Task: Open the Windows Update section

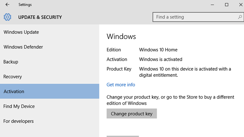Action: tap(50, 32)
